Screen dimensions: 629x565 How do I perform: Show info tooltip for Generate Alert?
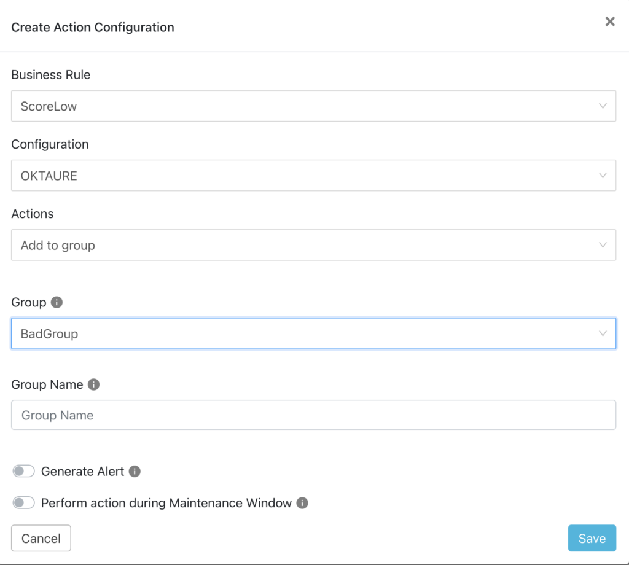(x=135, y=472)
